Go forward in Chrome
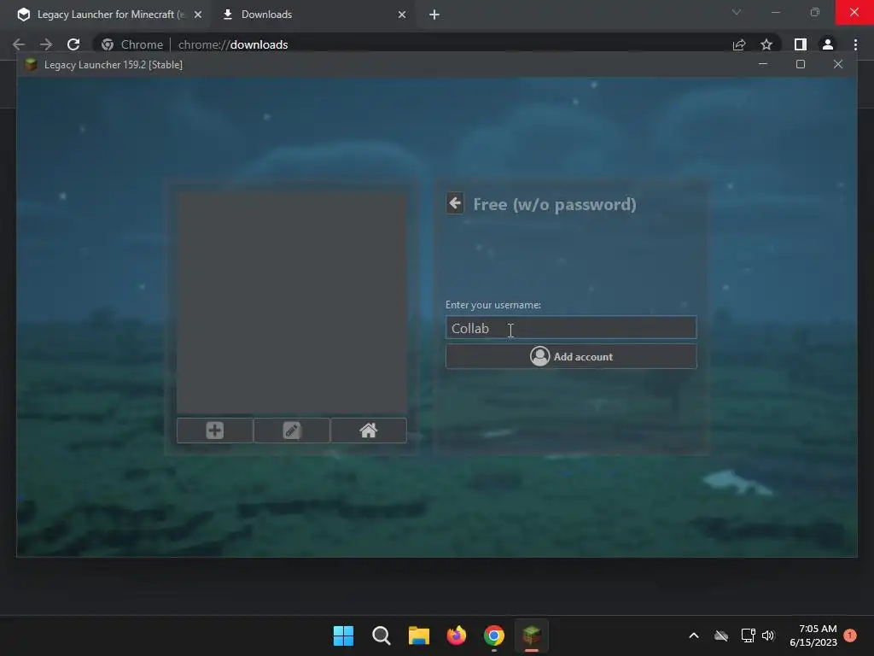The image size is (874, 656). 46,44
